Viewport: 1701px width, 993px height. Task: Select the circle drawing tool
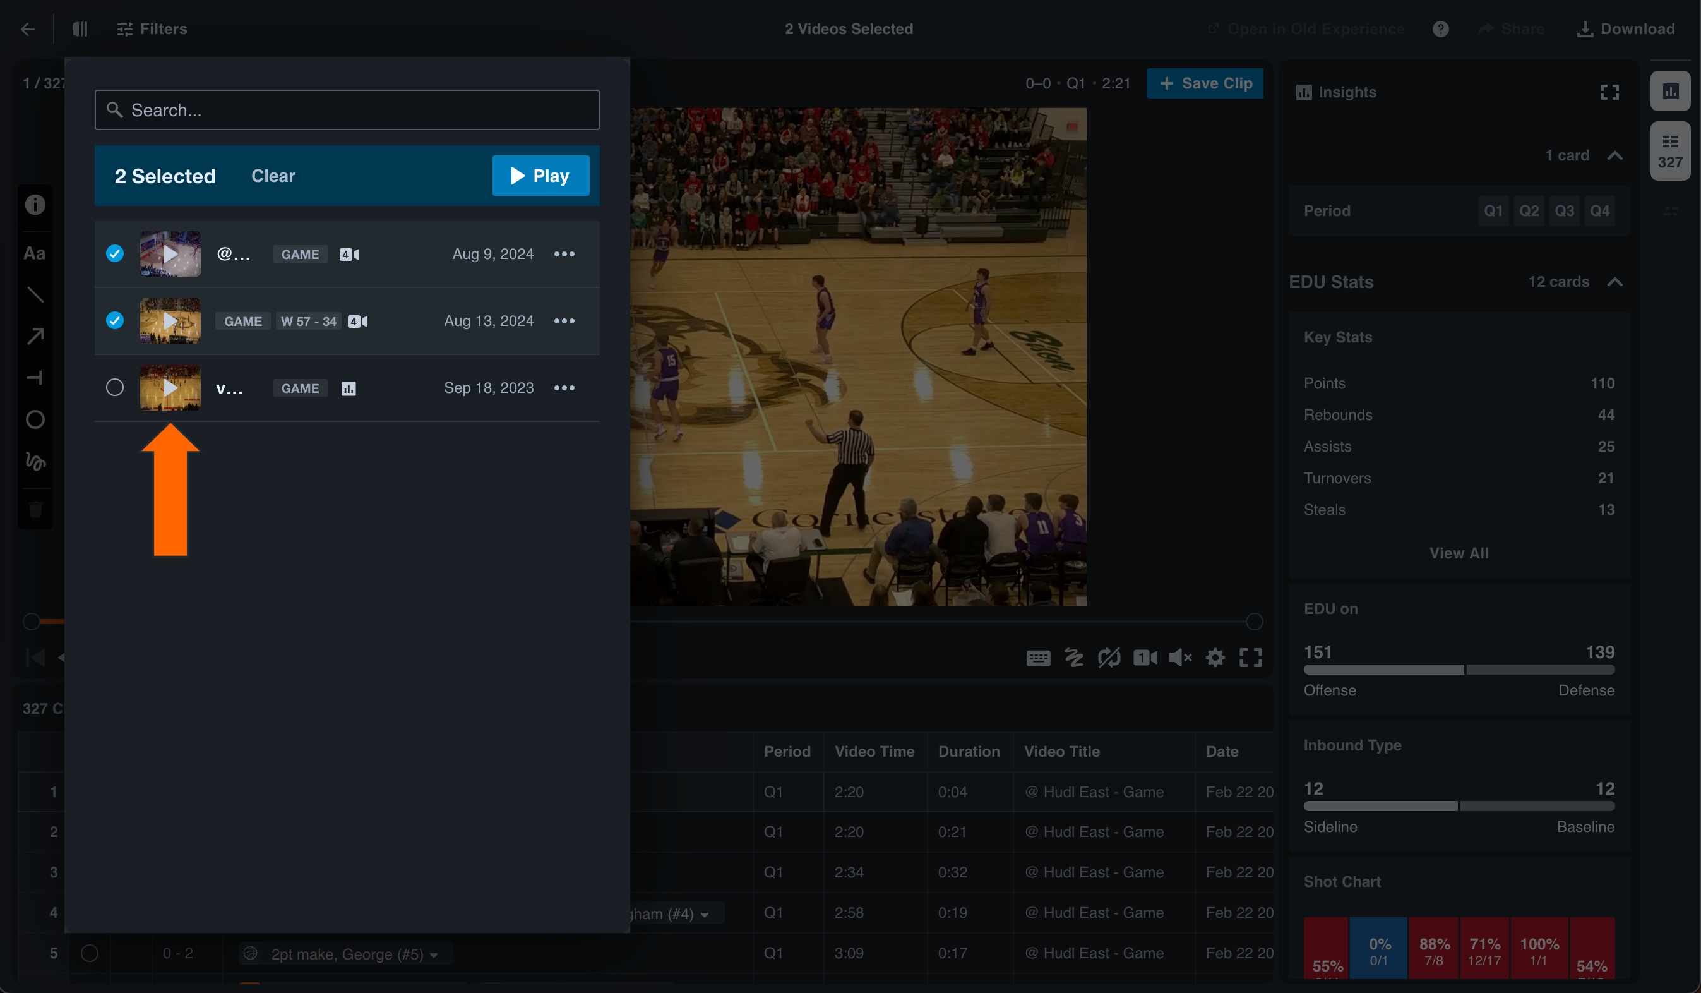(35, 419)
